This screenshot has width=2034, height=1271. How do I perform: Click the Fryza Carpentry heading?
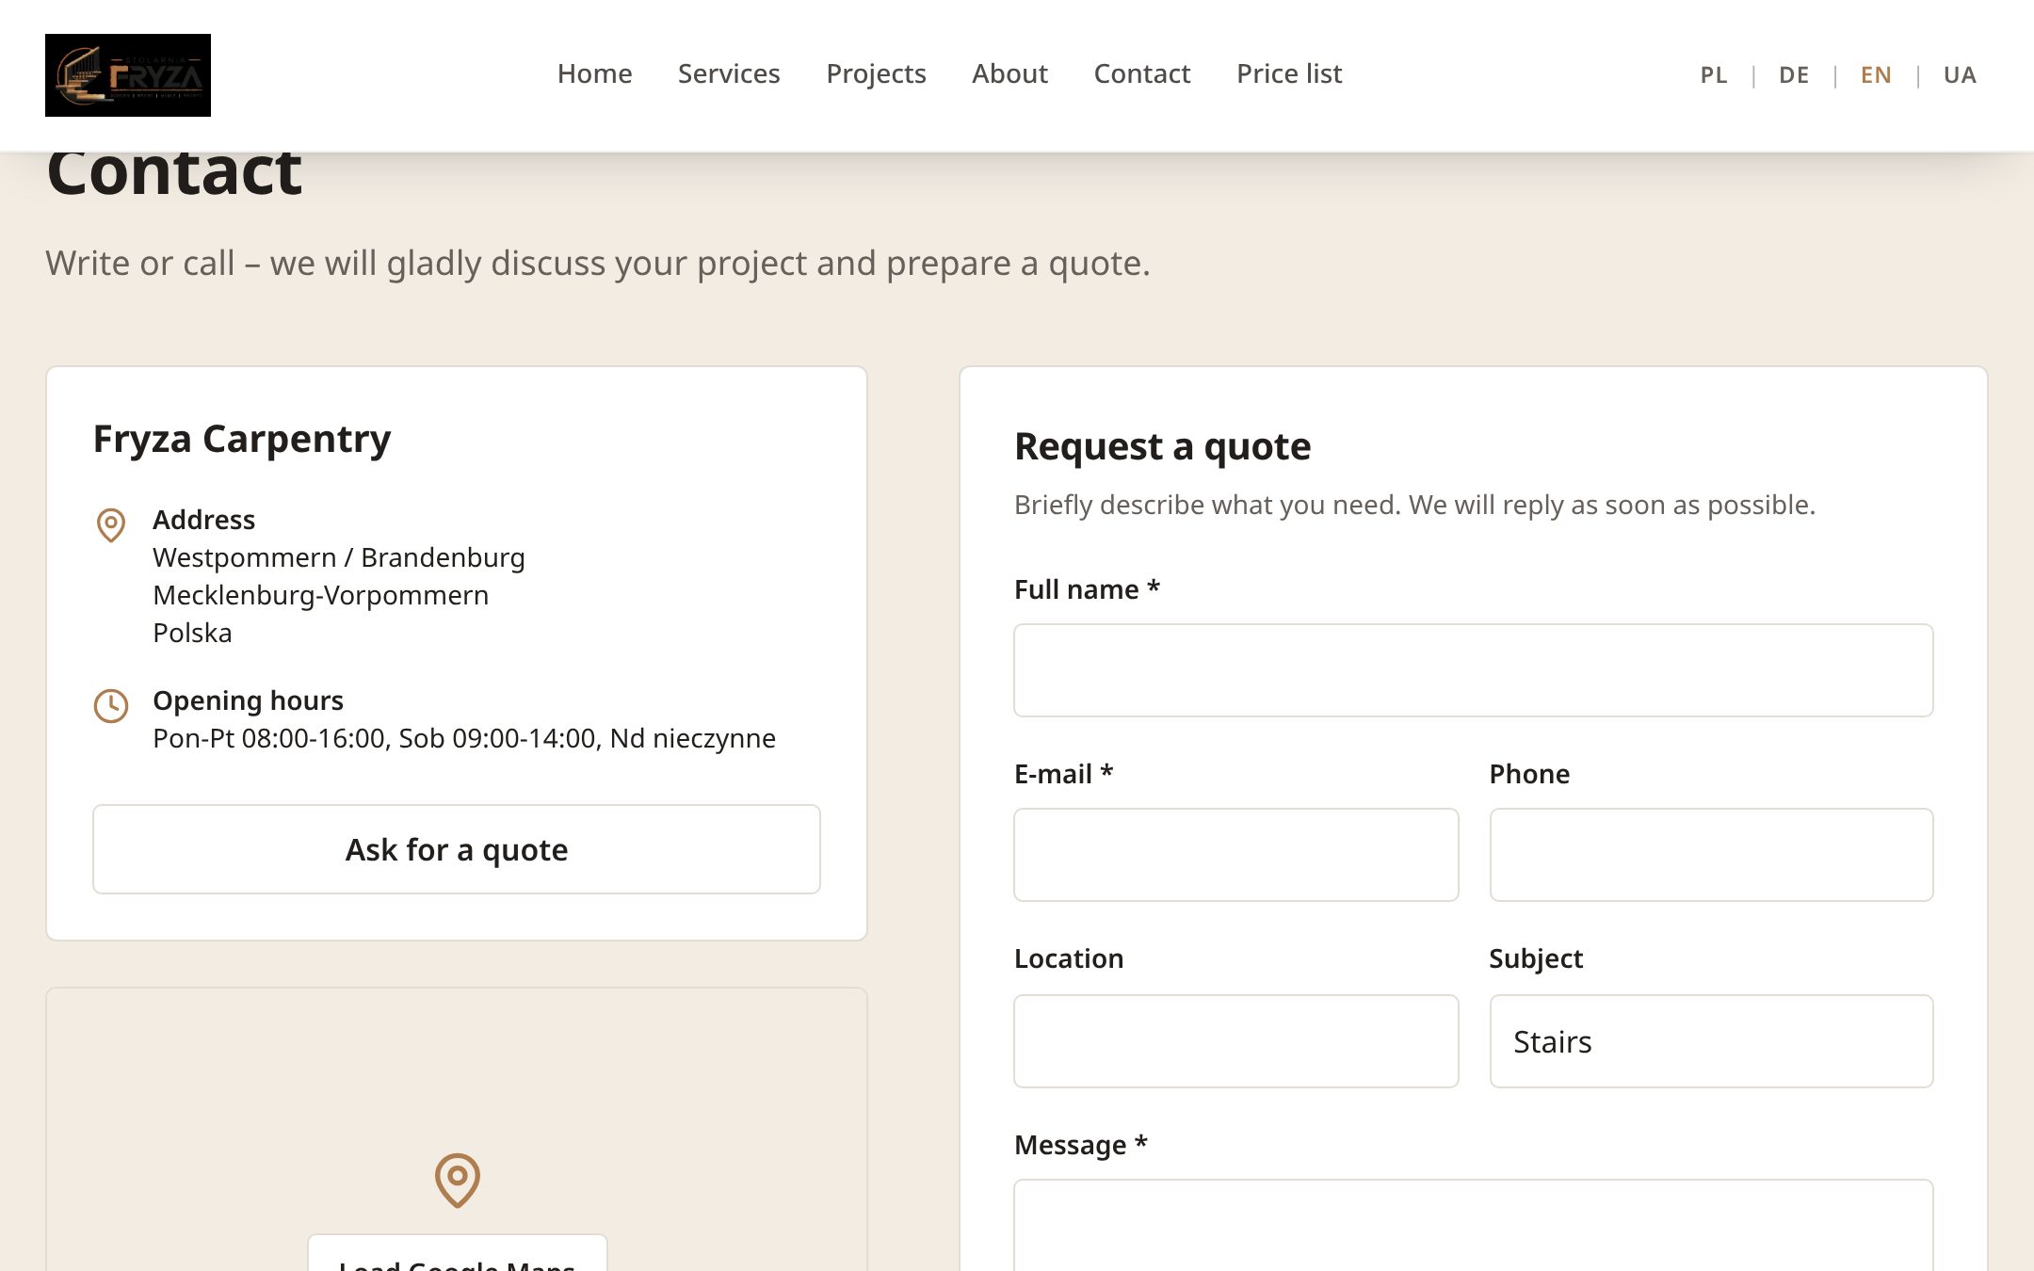click(x=242, y=440)
